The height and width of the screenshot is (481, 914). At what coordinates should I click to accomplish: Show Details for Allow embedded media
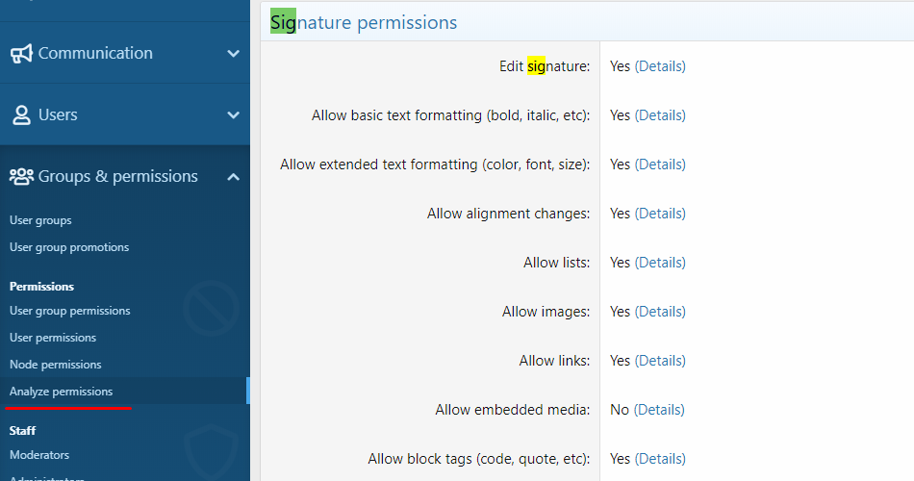click(x=659, y=410)
